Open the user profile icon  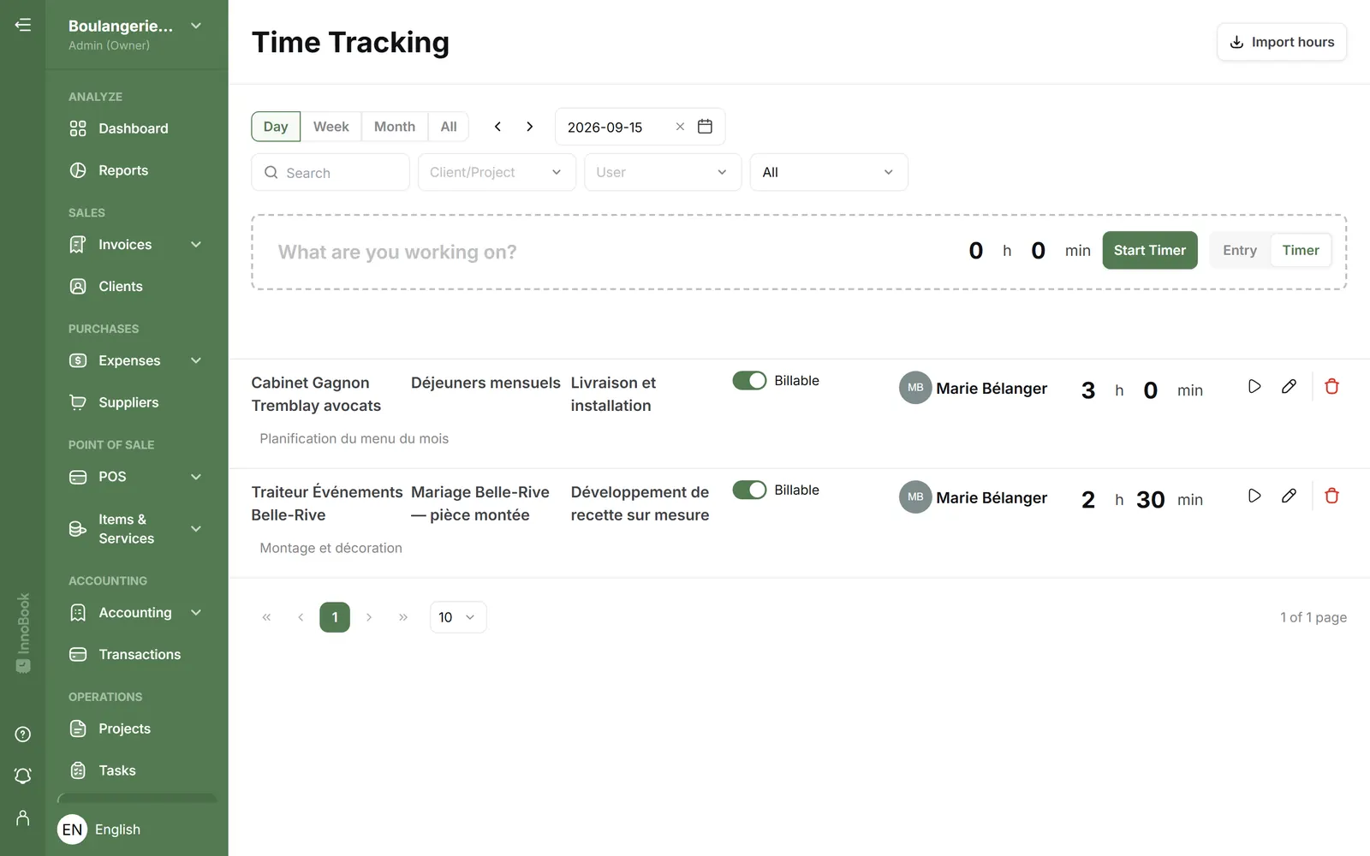point(23,818)
